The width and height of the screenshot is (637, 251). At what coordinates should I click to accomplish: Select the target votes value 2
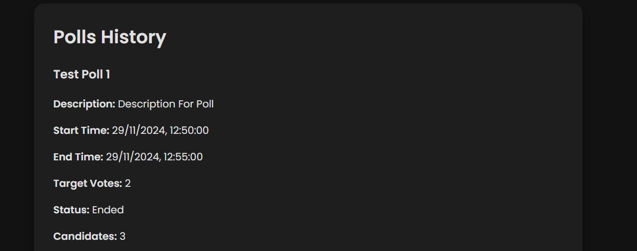(x=128, y=183)
